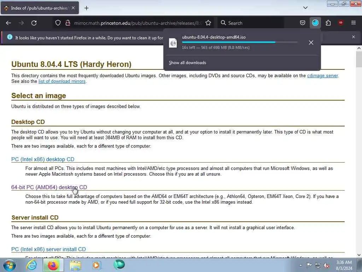362x272 pixels.
Task: Launch Internet Explorer from the taskbar
Action: (x=31, y=265)
